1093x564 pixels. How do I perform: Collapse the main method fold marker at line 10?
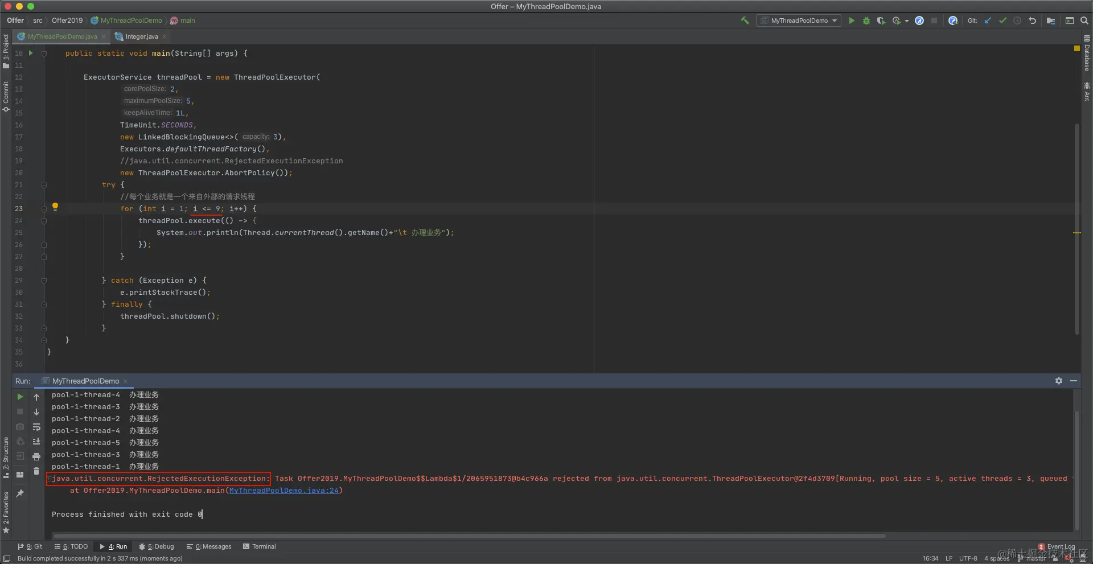[44, 53]
